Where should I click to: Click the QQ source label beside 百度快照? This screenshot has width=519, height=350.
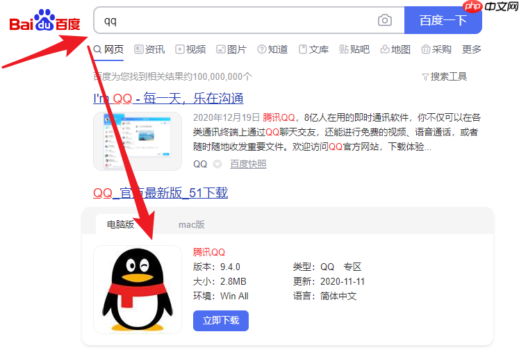tap(200, 164)
